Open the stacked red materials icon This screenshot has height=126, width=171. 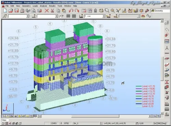(167, 87)
